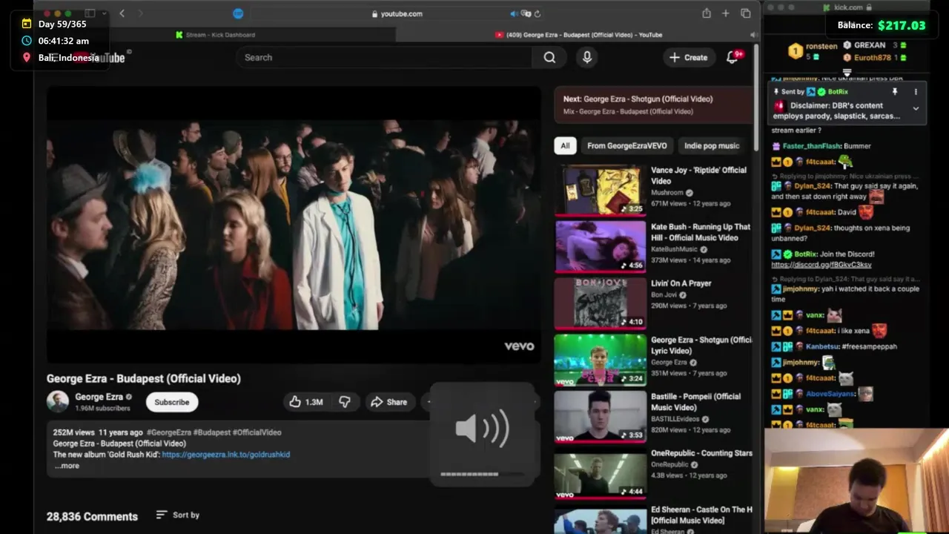This screenshot has height=534, width=949.
Task: Click the Safari Share icon
Action: pyautogui.click(x=707, y=13)
